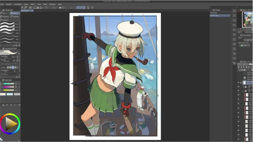
Task: Select the Delete Layer history entry
Action: pos(220,16)
